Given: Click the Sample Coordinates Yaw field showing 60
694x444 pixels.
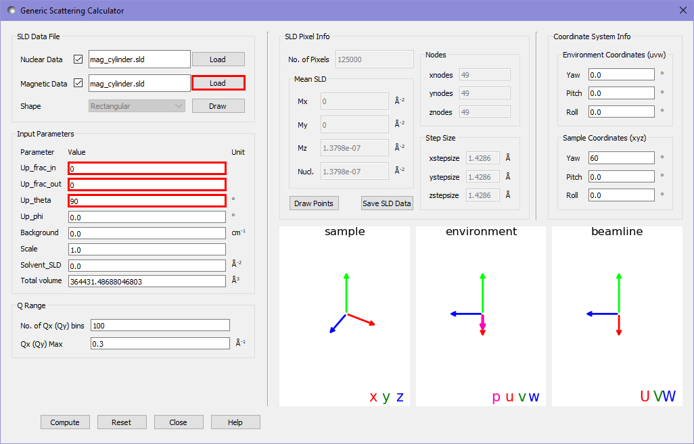Looking at the screenshot, I should (621, 157).
